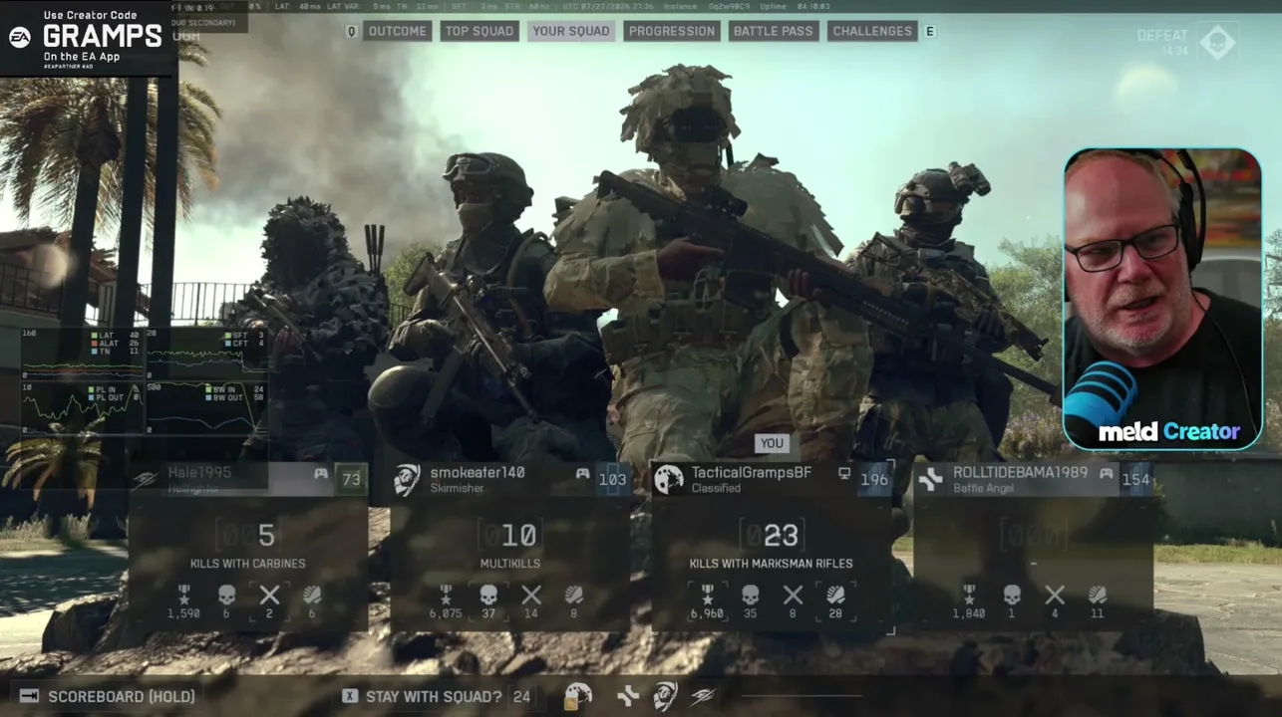Go to the PROGRESSION tab
The height and width of the screenshot is (717, 1282).
pyautogui.click(x=672, y=31)
